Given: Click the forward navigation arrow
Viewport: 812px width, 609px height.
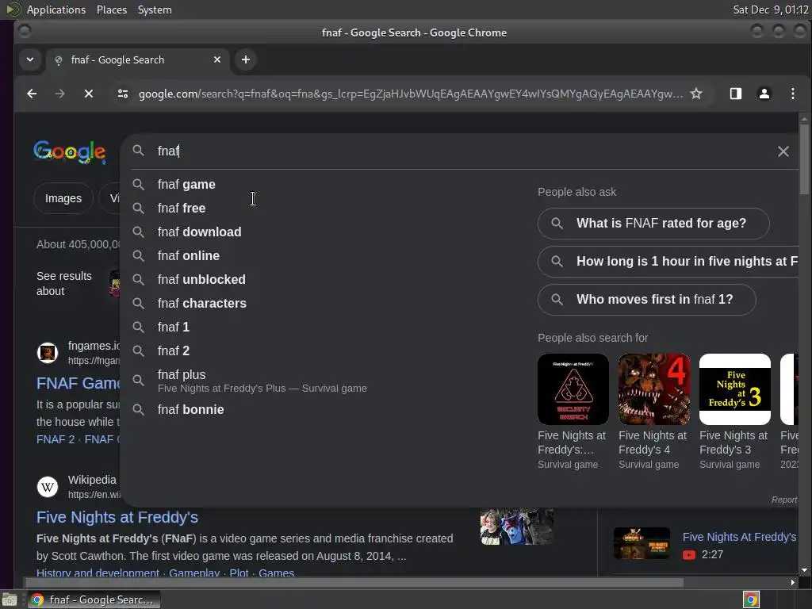Looking at the screenshot, I should click(x=60, y=94).
